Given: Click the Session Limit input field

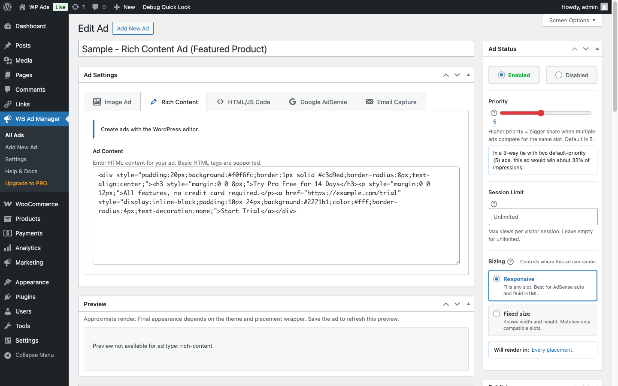Looking at the screenshot, I should point(543,217).
